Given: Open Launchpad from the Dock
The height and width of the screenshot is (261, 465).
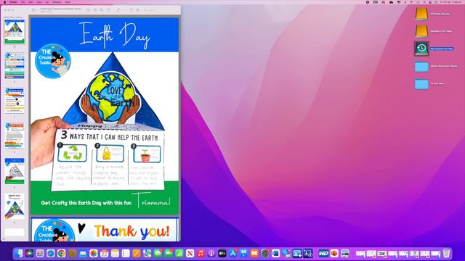Looking at the screenshot, I should tap(40, 253).
